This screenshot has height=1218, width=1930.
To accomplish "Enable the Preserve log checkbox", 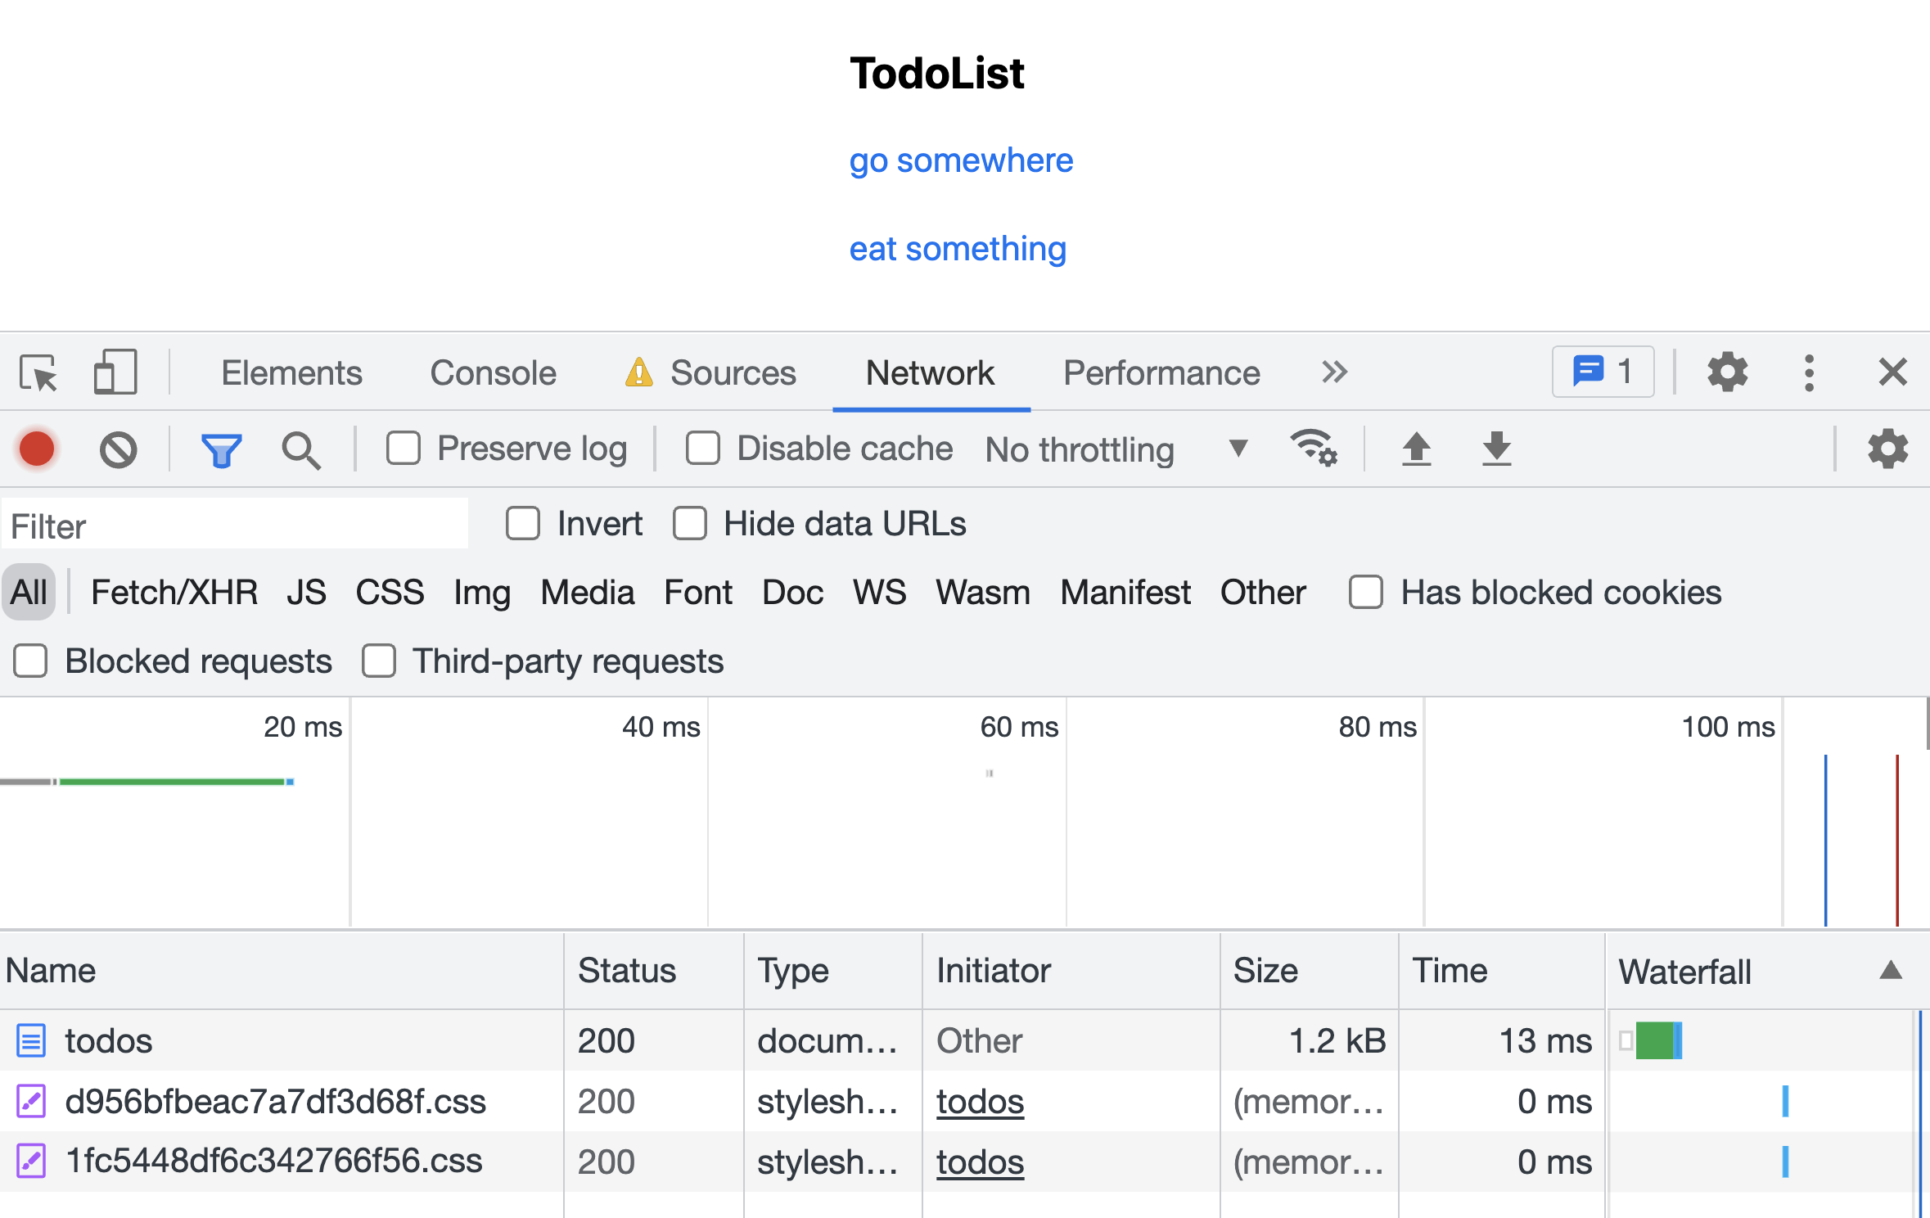I will 404,449.
